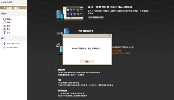174x100 pixels.
Task: Click the 韌體升級 section heading
Action: click(61, 70)
